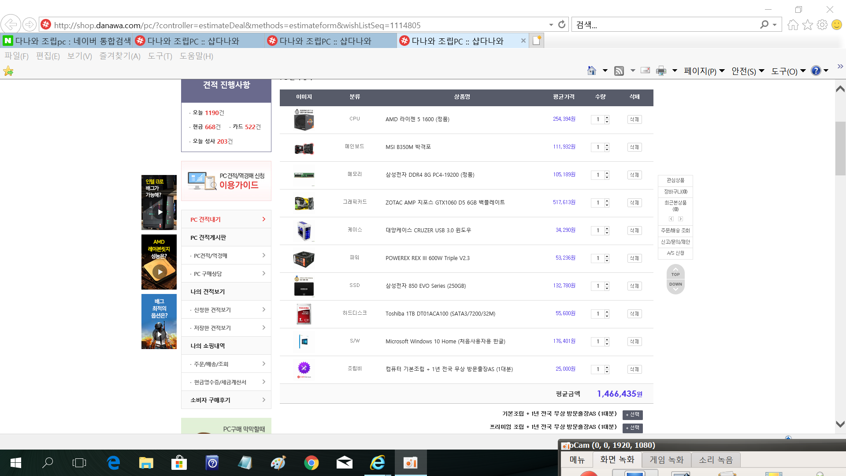
Task: Open browser settings gear icon
Action: click(x=822, y=25)
